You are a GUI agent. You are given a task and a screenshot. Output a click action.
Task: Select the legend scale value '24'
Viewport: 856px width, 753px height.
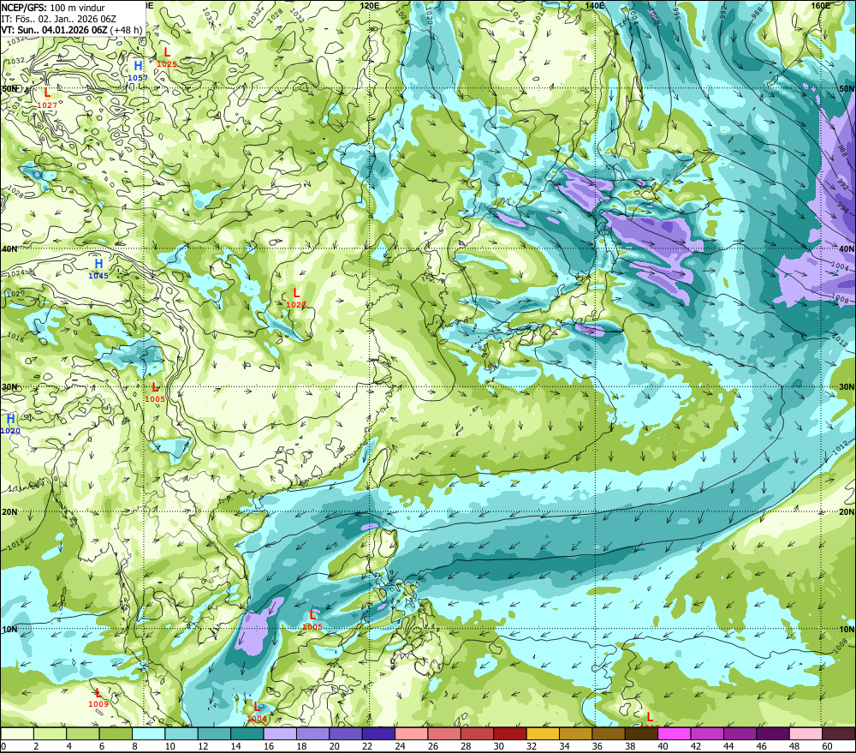(x=400, y=746)
